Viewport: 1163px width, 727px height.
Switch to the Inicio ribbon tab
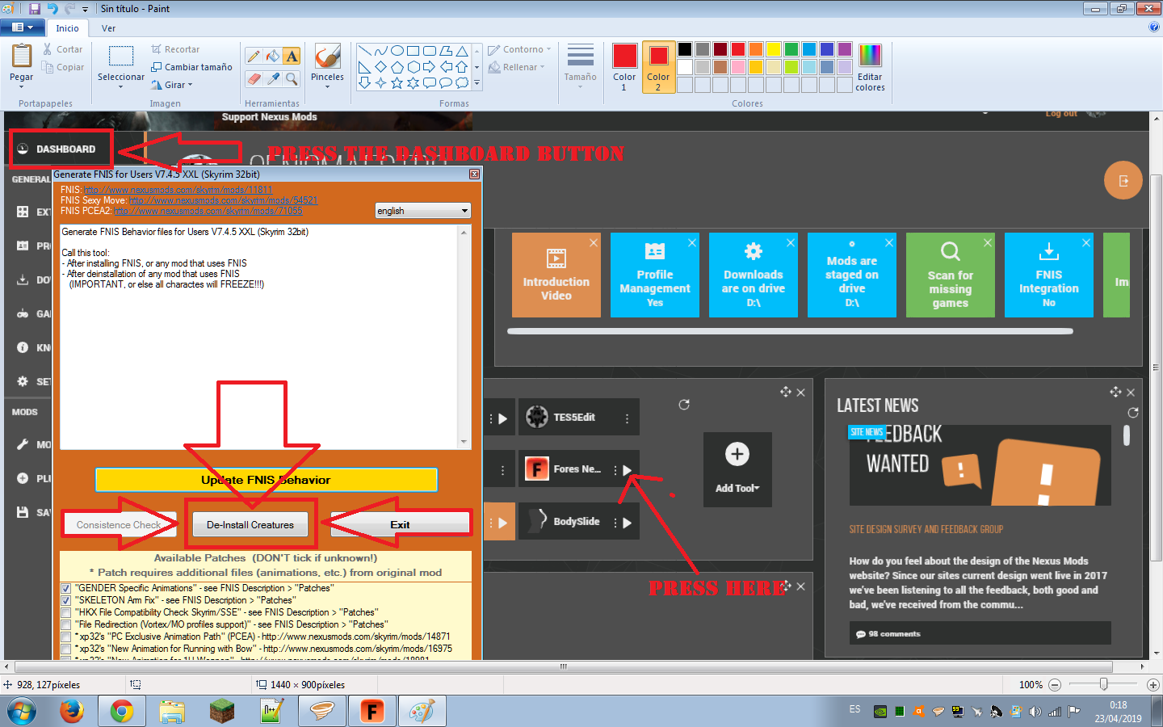67,28
